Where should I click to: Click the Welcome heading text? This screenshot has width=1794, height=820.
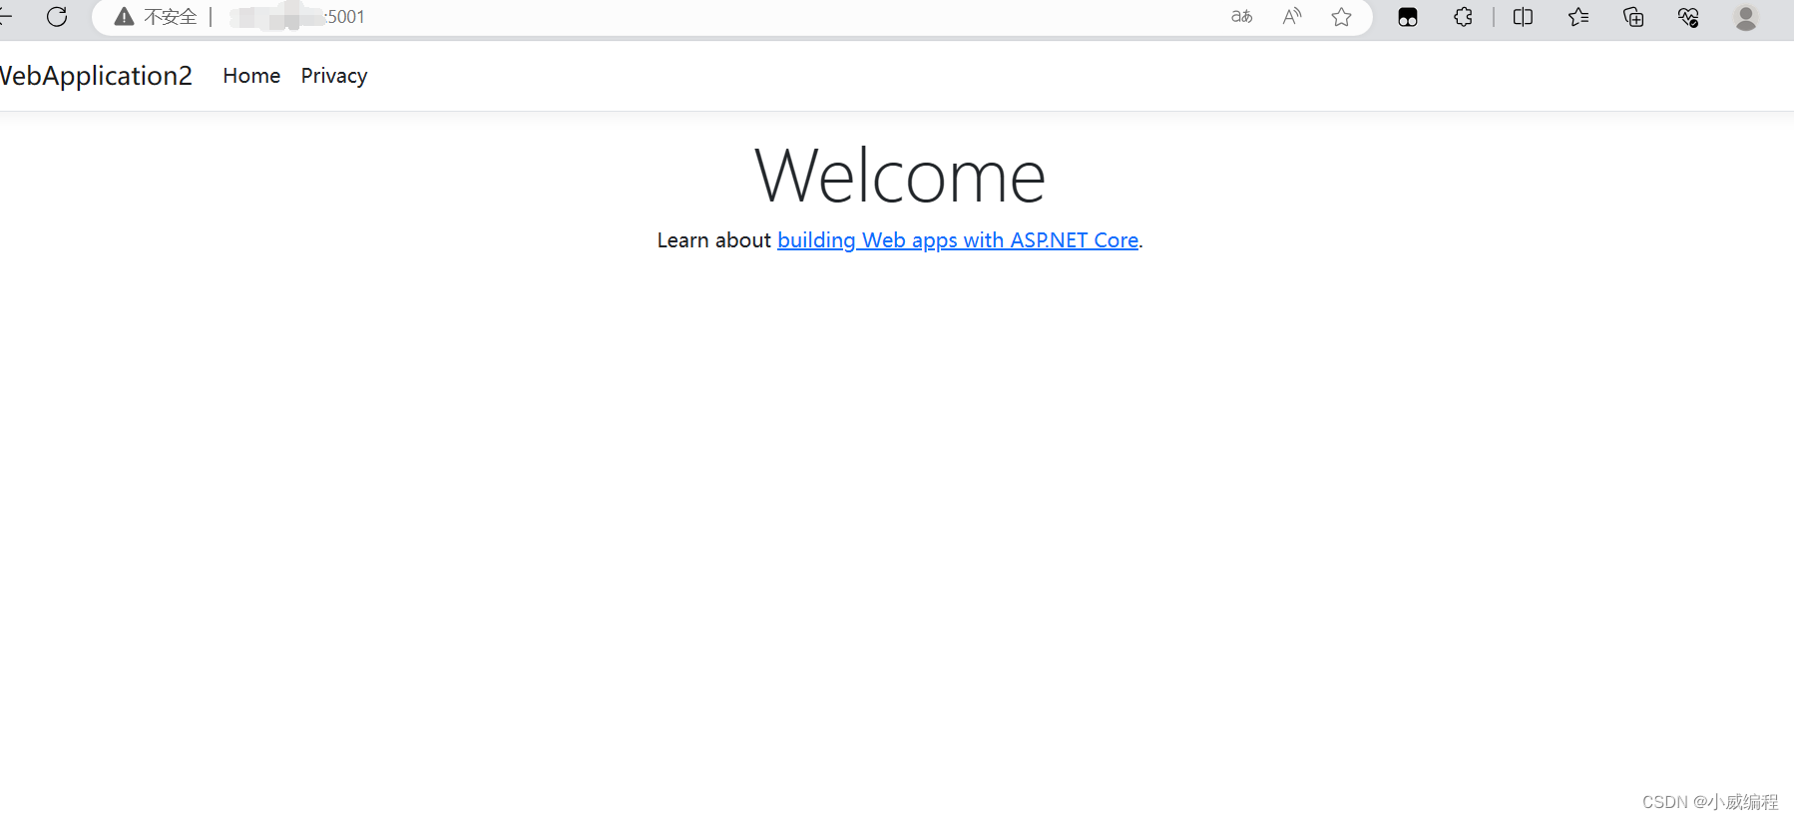900,176
